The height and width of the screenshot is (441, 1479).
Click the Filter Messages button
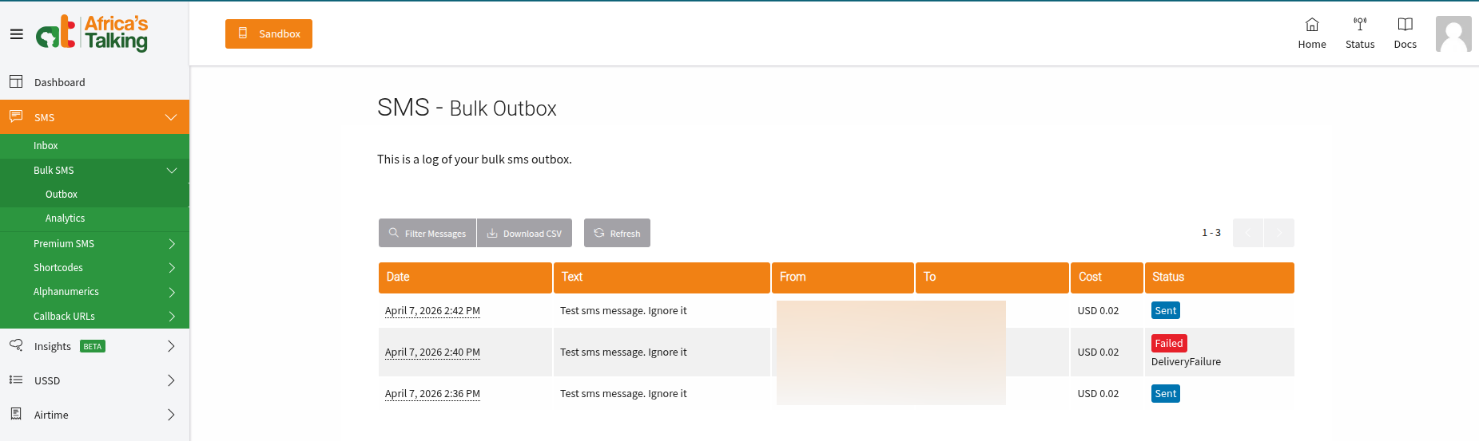(x=427, y=234)
